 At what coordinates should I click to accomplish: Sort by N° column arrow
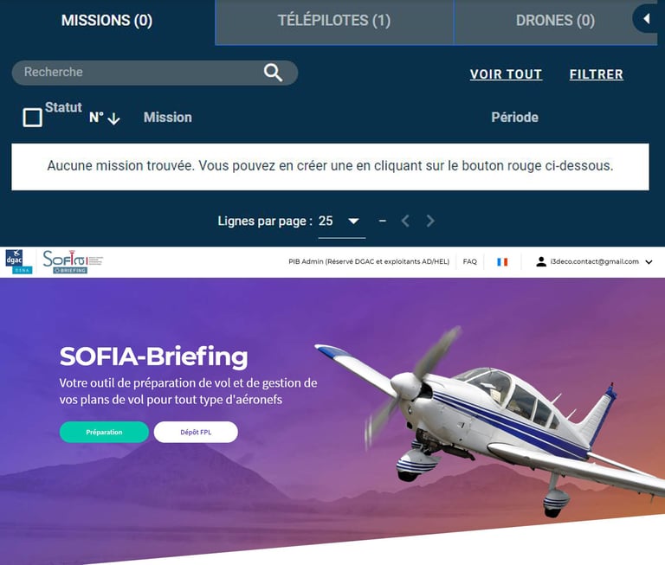tap(113, 119)
